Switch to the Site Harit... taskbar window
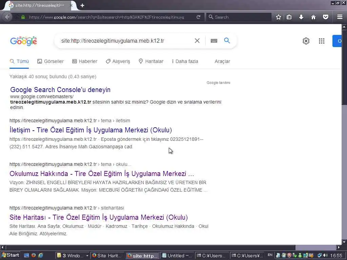The height and width of the screenshot is (260, 347). (107, 256)
